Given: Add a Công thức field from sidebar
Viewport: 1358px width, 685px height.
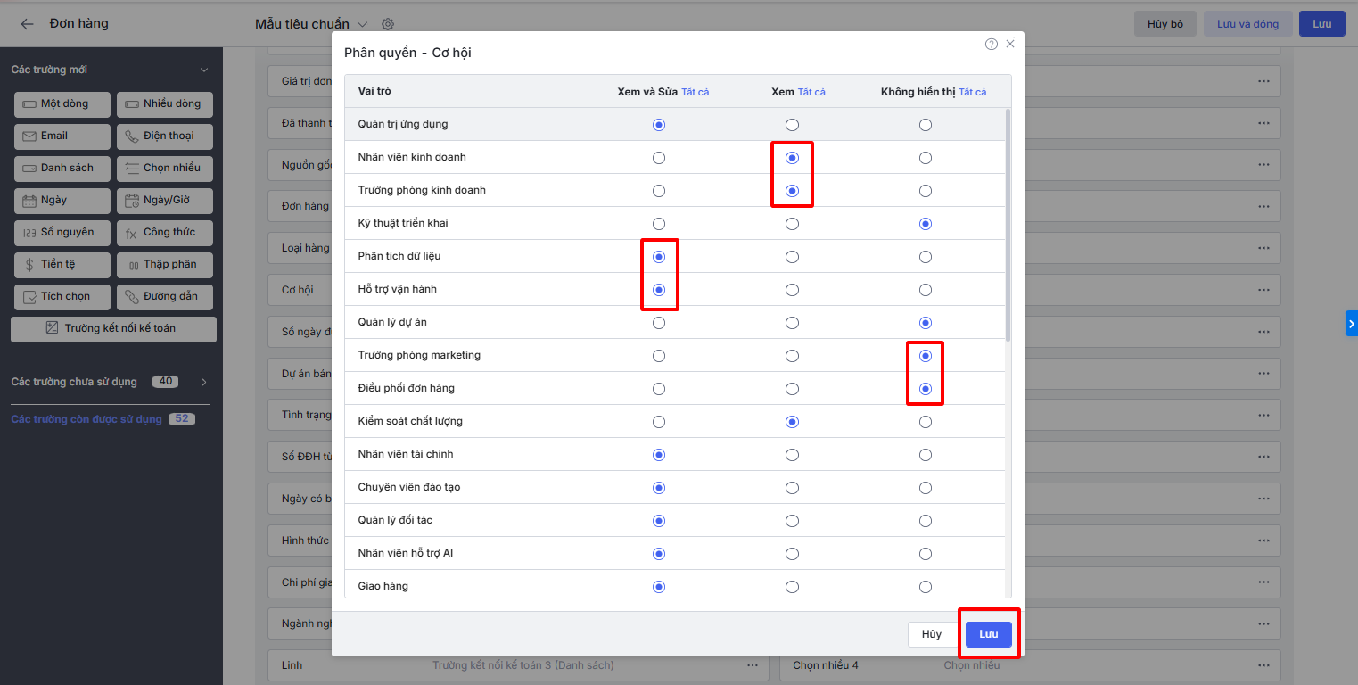Looking at the screenshot, I should coord(165,233).
